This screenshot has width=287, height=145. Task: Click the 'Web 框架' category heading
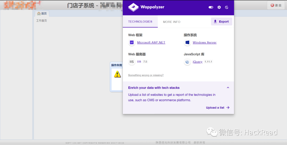tap(135, 35)
